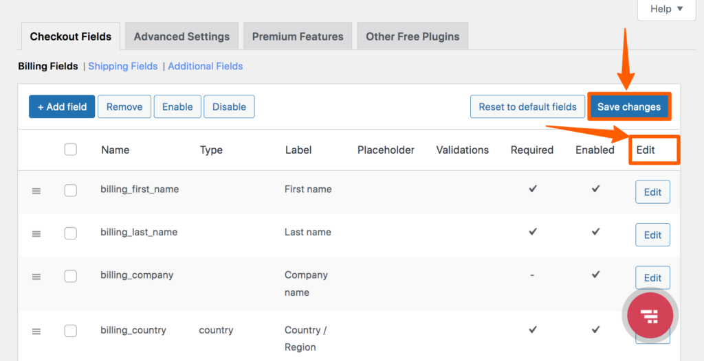The image size is (704, 361).
Task: Select the Billing Fields section
Action: click(48, 67)
